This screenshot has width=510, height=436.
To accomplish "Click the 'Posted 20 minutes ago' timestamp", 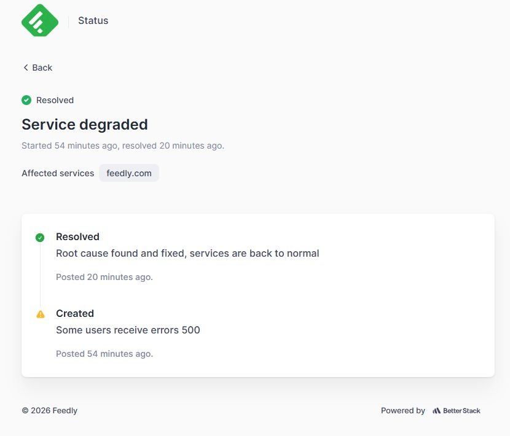I will coord(104,277).
